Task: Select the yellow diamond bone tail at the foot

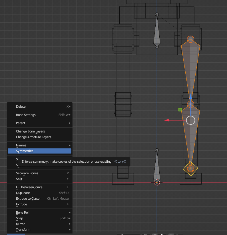Action: tap(190, 169)
